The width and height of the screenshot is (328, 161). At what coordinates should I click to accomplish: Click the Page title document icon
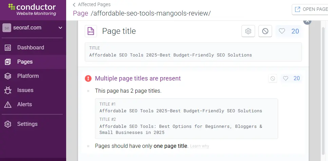click(x=91, y=31)
